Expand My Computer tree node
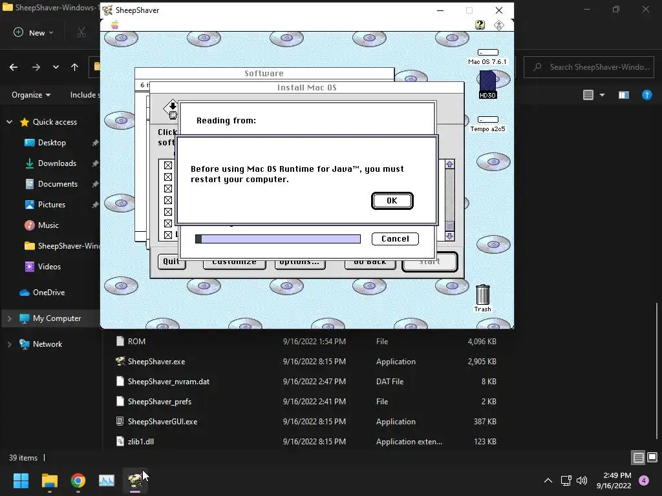The width and height of the screenshot is (662, 496). click(9, 318)
